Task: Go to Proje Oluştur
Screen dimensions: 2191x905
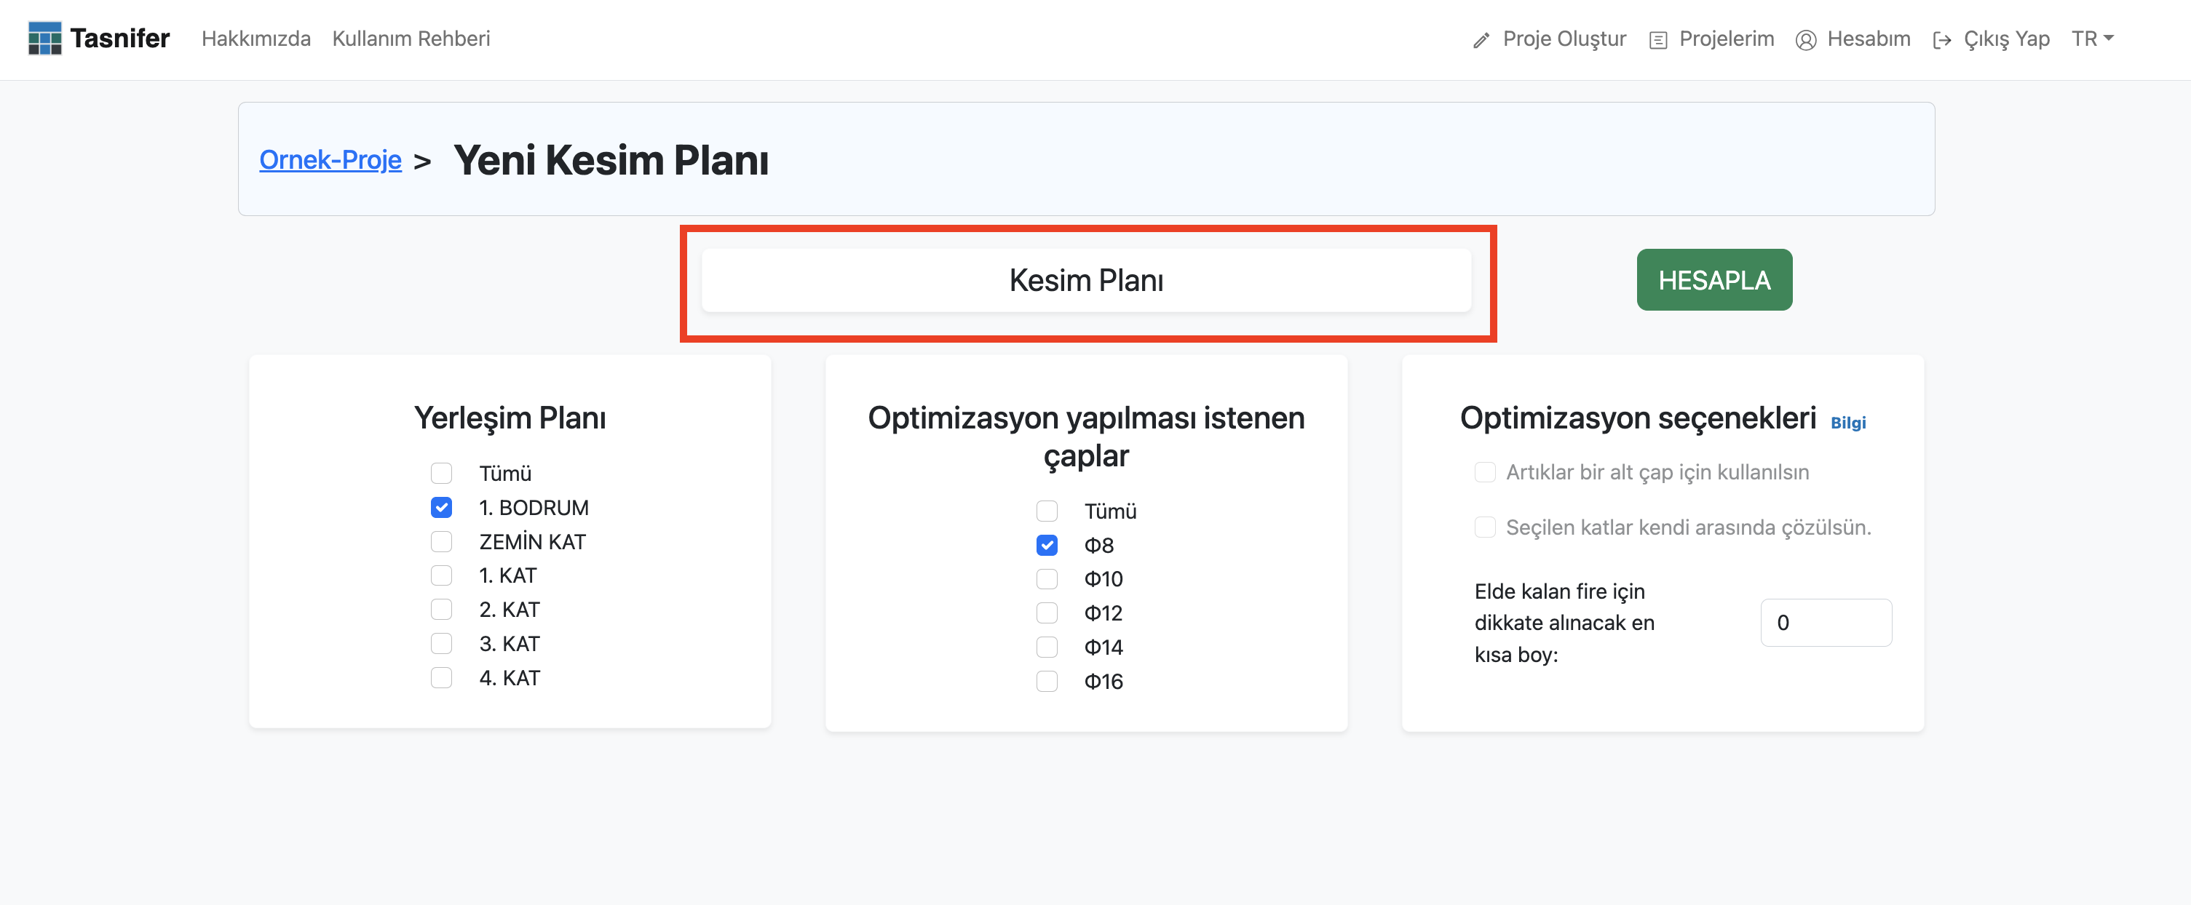Action: point(1564,39)
